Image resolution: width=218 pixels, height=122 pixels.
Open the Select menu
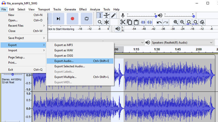click(x=21, y=9)
